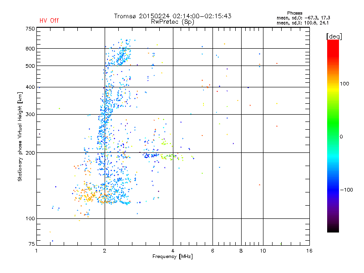Click the x-axis label '4'
This screenshot has height=273, width=364.
[x=173, y=251]
